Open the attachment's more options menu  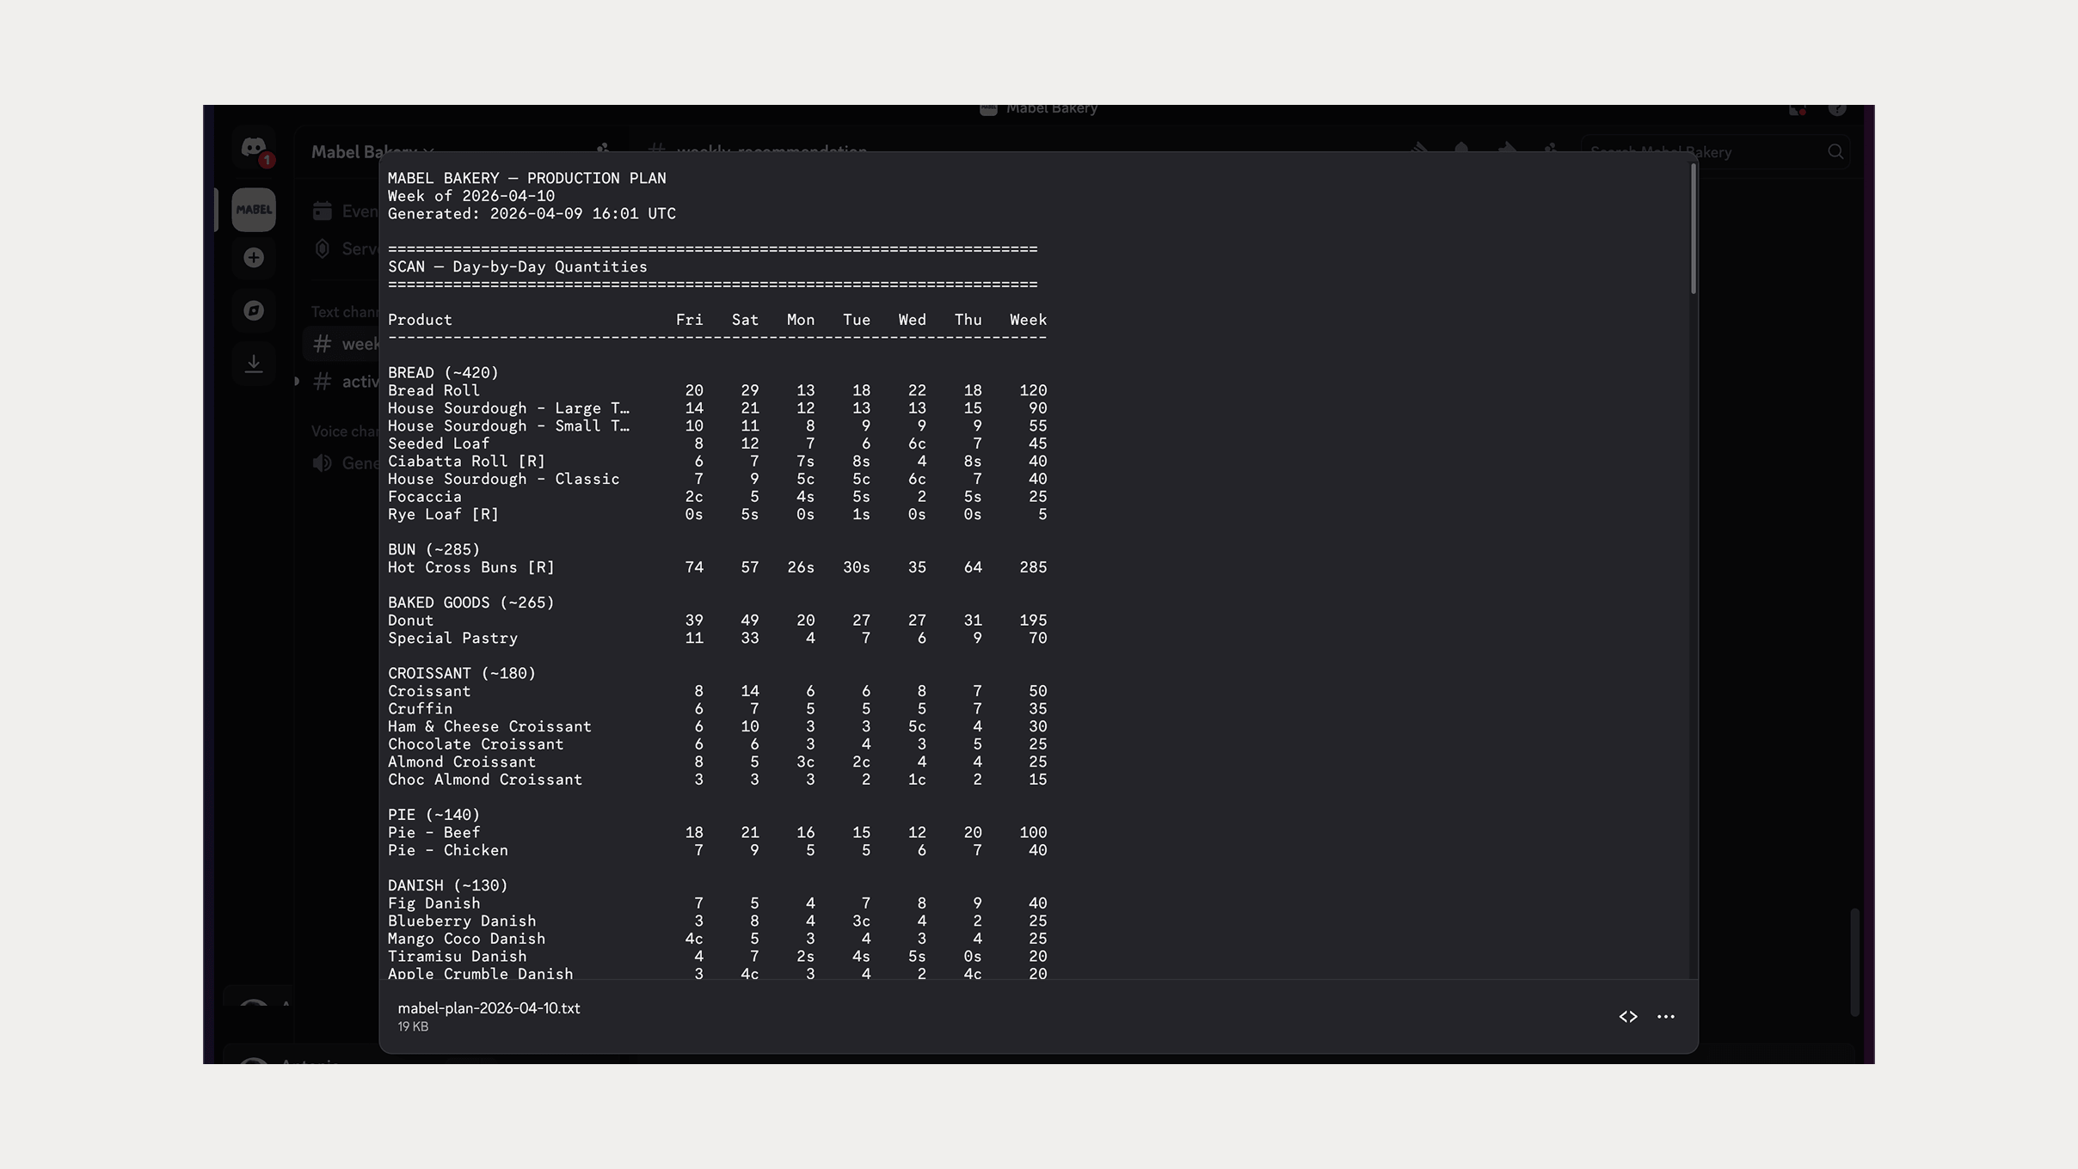pos(1665,1016)
